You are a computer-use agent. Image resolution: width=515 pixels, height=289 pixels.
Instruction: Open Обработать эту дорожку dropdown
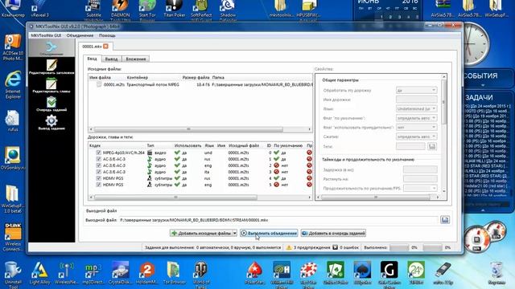(x=416, y=90)
